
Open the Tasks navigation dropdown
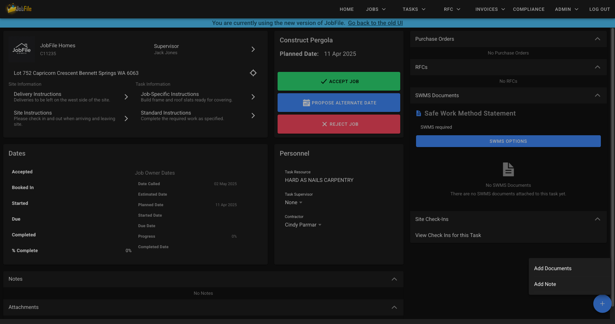(414, 9)
